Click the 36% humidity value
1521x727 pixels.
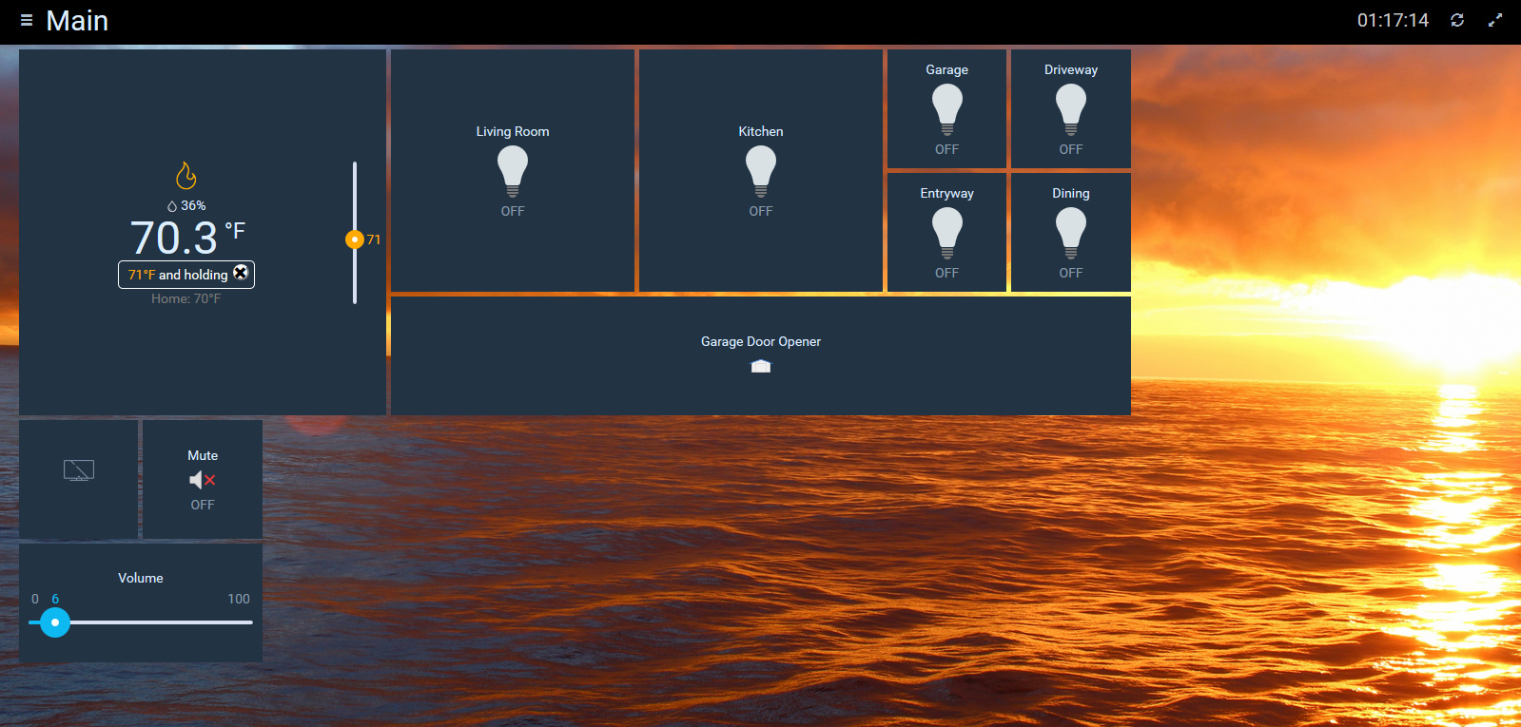click(x=193, y=205)
